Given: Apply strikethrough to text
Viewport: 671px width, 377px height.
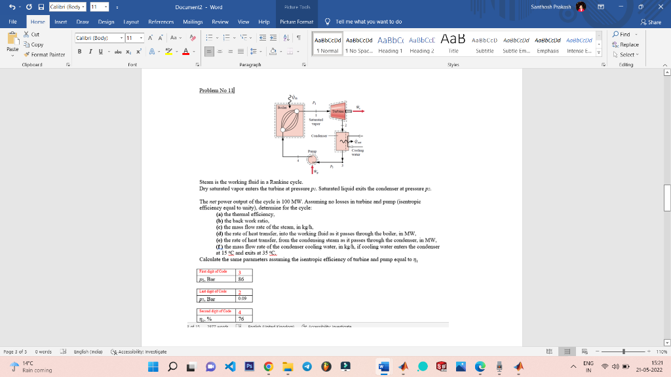Looking at the screenshot, I should [x=119, y=51].
